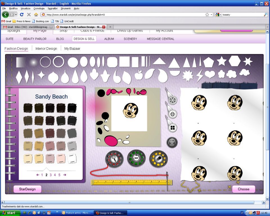270x216 pixels.
Task: Open the URL bar history dropdown
Action: pyautogui.click(x=211, y=15)
